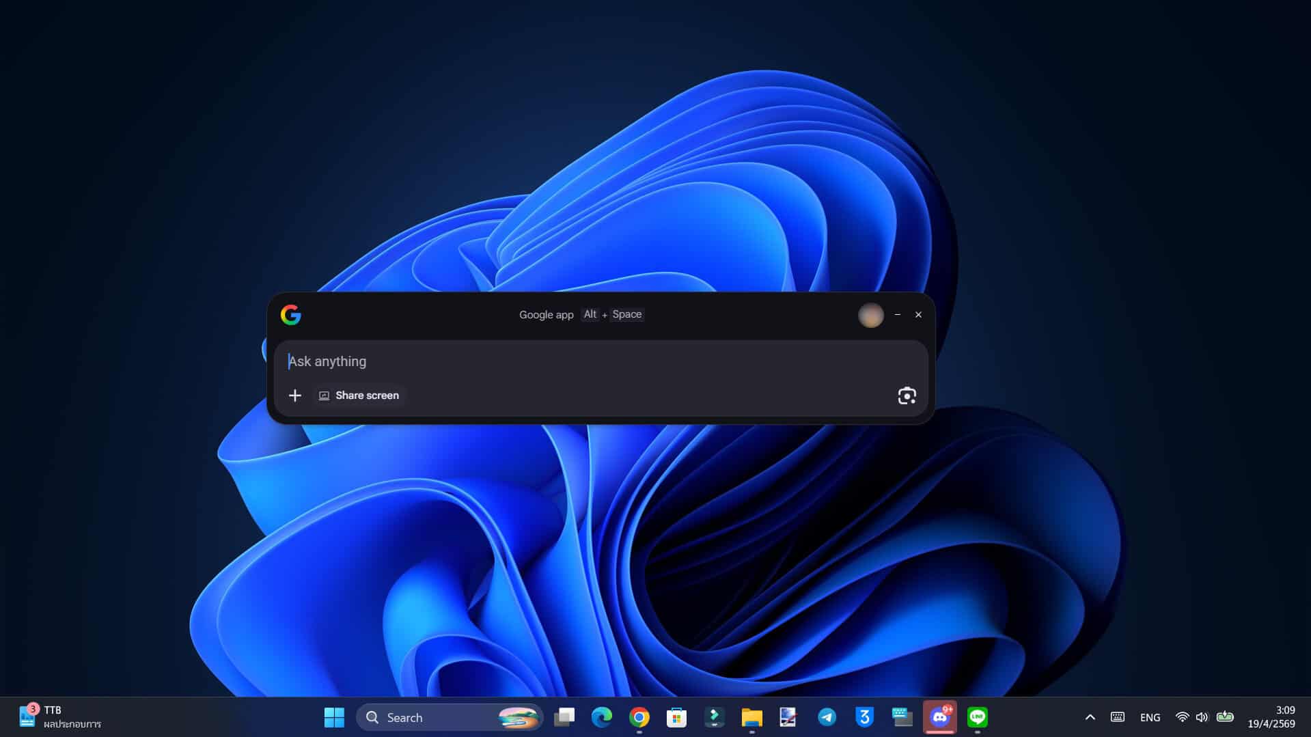Open Microsoft Store from the taskbar

[x=676, y=717]
